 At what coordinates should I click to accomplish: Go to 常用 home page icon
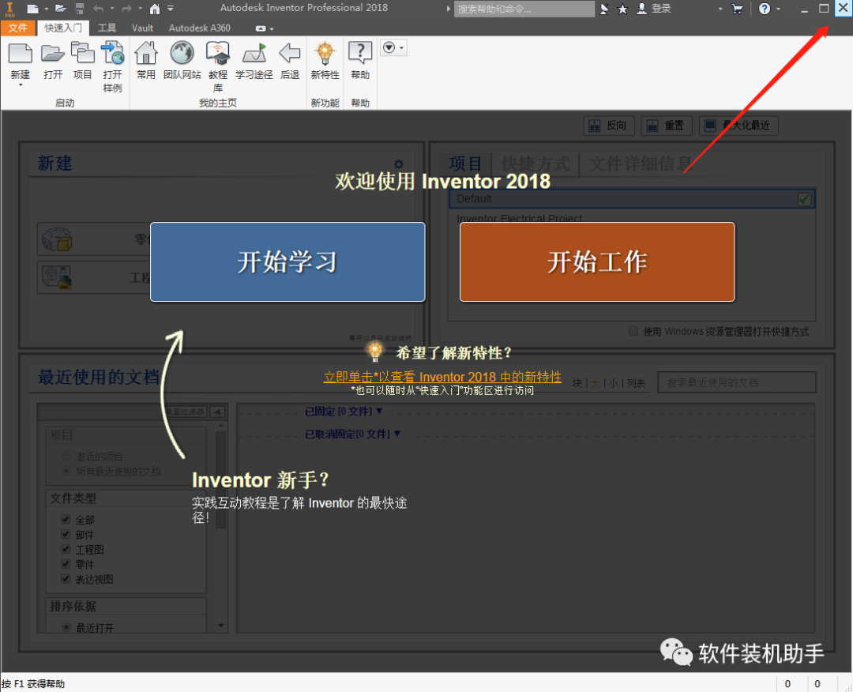(x=146, y=53)
